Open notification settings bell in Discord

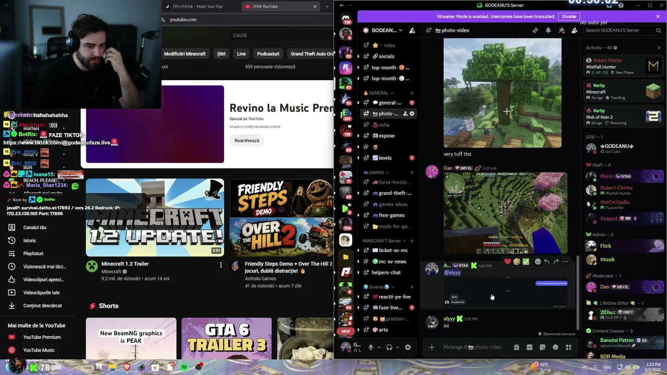click(548, 30)
